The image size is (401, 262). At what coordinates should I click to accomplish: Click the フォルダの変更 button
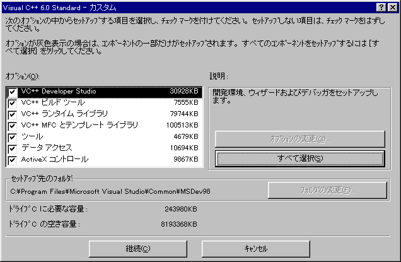tap(327, 190)
